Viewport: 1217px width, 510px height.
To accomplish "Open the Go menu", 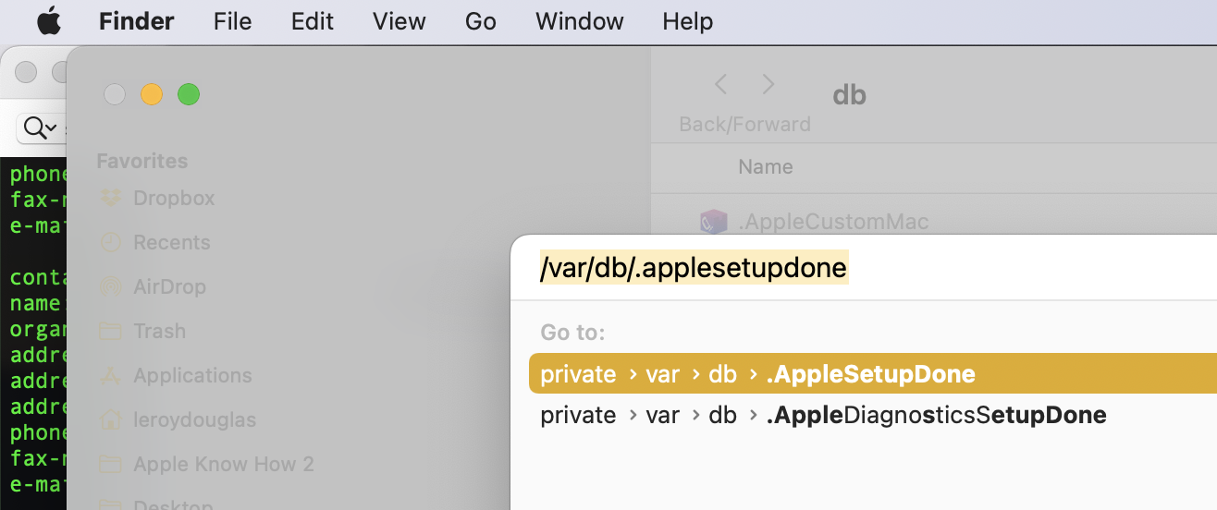I will [x=481, y=21].
